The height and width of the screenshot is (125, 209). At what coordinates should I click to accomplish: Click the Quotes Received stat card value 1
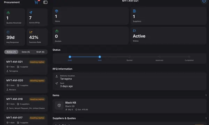(7, 18)
